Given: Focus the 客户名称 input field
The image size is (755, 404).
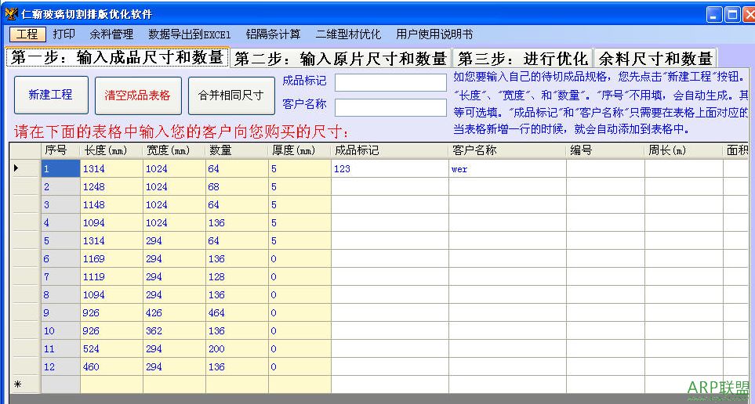Looking at the screenshot, I should [390, 107].
